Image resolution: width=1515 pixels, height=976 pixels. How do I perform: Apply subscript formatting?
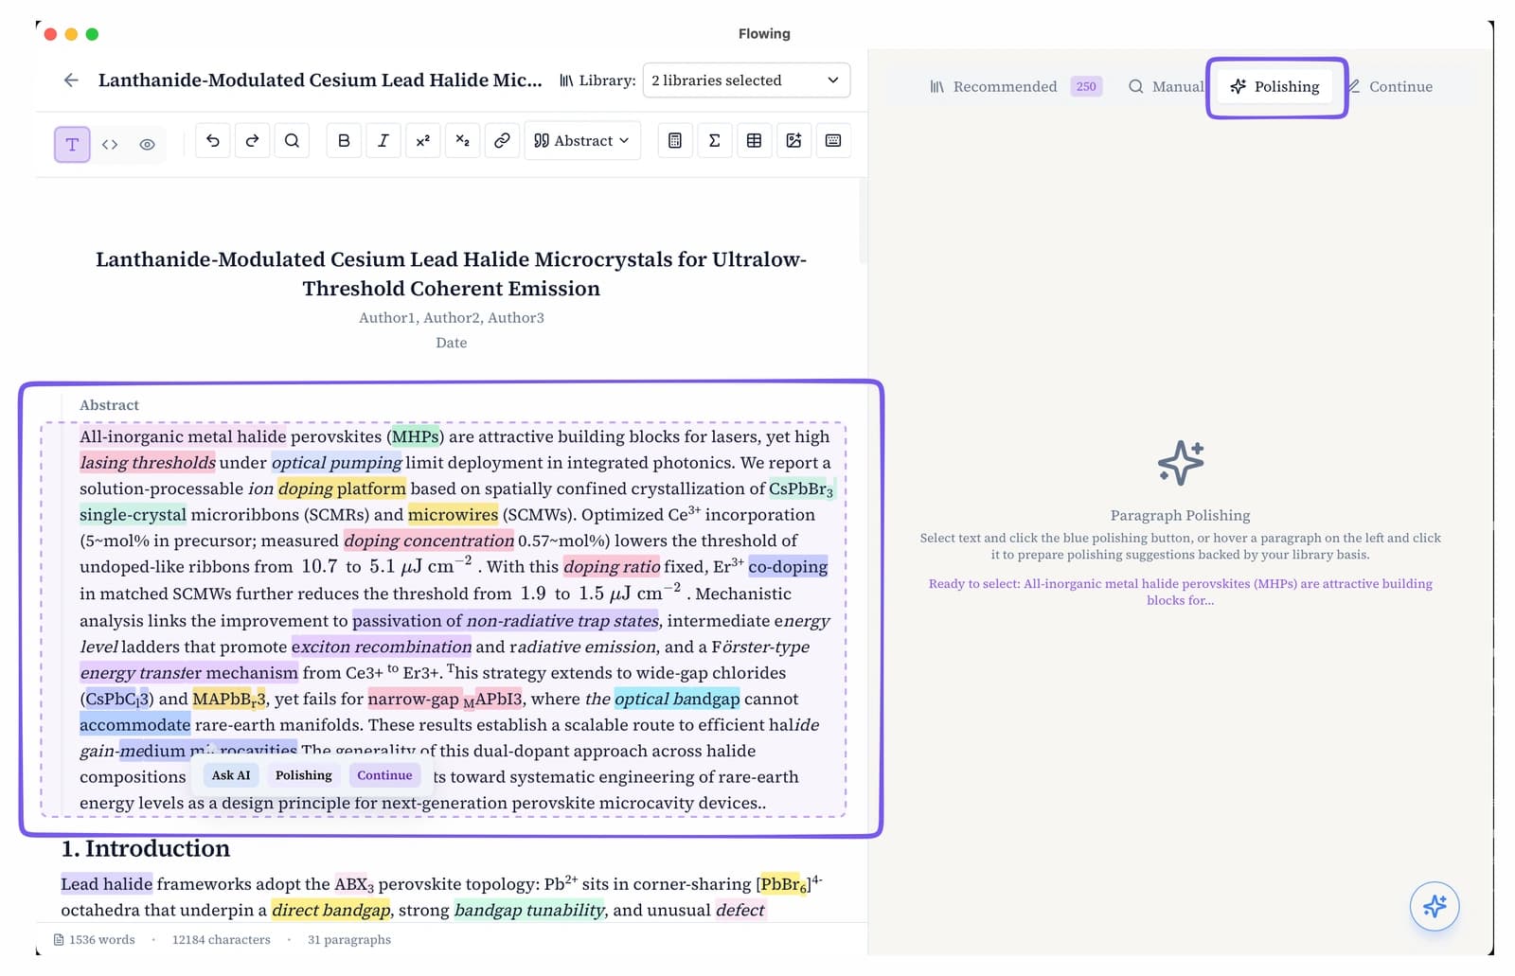(x=462, y=141)
